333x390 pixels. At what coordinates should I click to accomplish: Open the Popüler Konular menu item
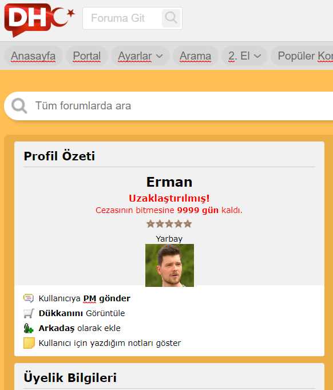click(x=302, y=56)
